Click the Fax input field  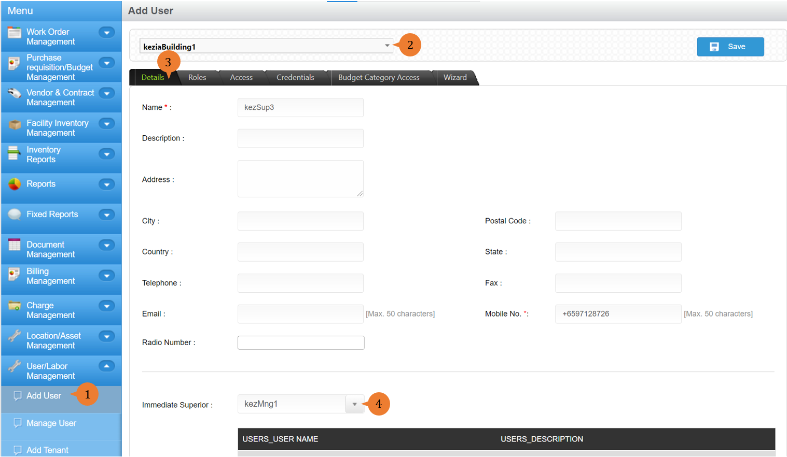point(618,283)
